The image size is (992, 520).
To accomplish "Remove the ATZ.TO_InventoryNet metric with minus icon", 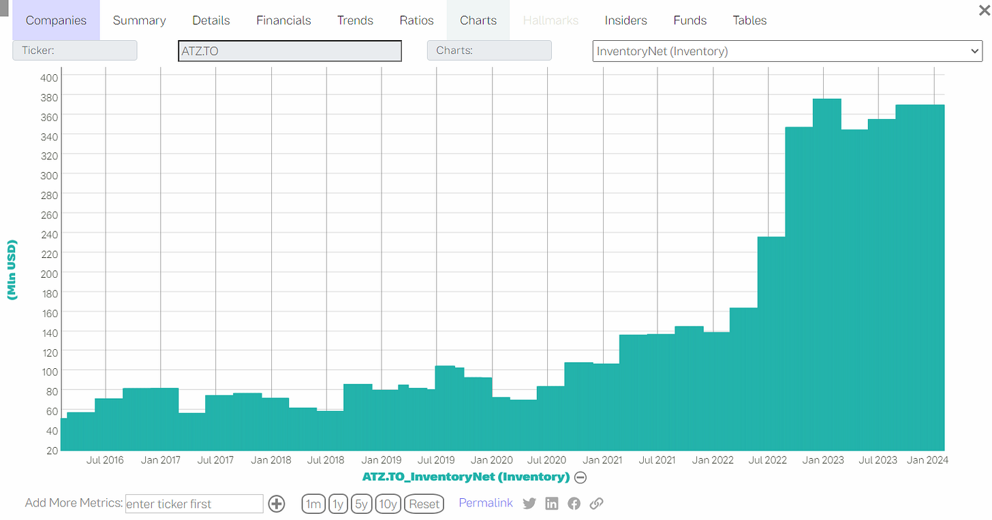I will 580,477.
